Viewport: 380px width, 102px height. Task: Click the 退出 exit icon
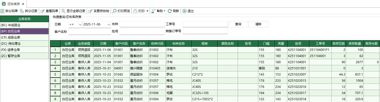(184, 11)
